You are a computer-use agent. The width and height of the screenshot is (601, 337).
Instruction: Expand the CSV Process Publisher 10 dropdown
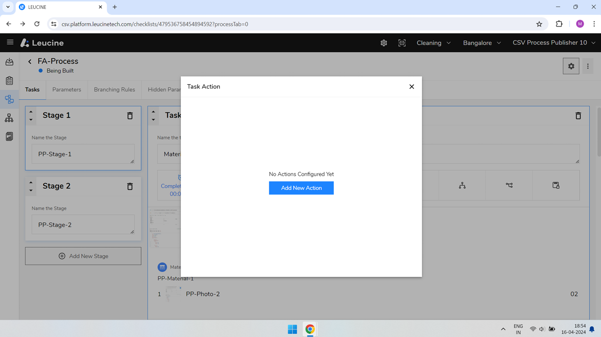[553, 43]
